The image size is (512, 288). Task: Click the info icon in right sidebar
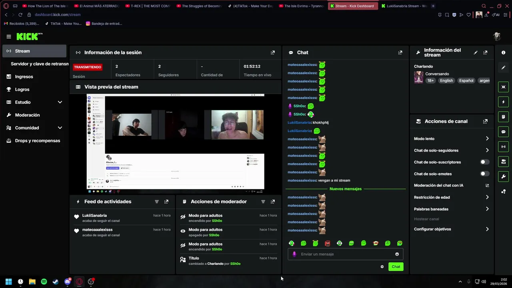(x=503, y=53)
